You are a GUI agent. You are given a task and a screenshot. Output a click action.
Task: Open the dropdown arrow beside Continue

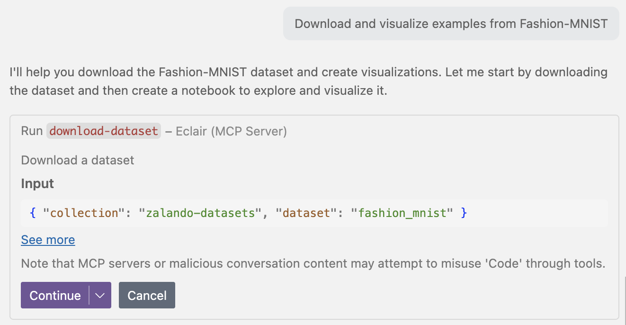[x=100, y=296]
